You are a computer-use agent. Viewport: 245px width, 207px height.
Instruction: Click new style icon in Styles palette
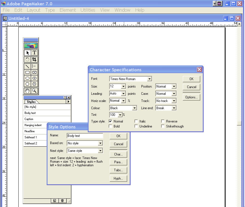pos(54,201)
